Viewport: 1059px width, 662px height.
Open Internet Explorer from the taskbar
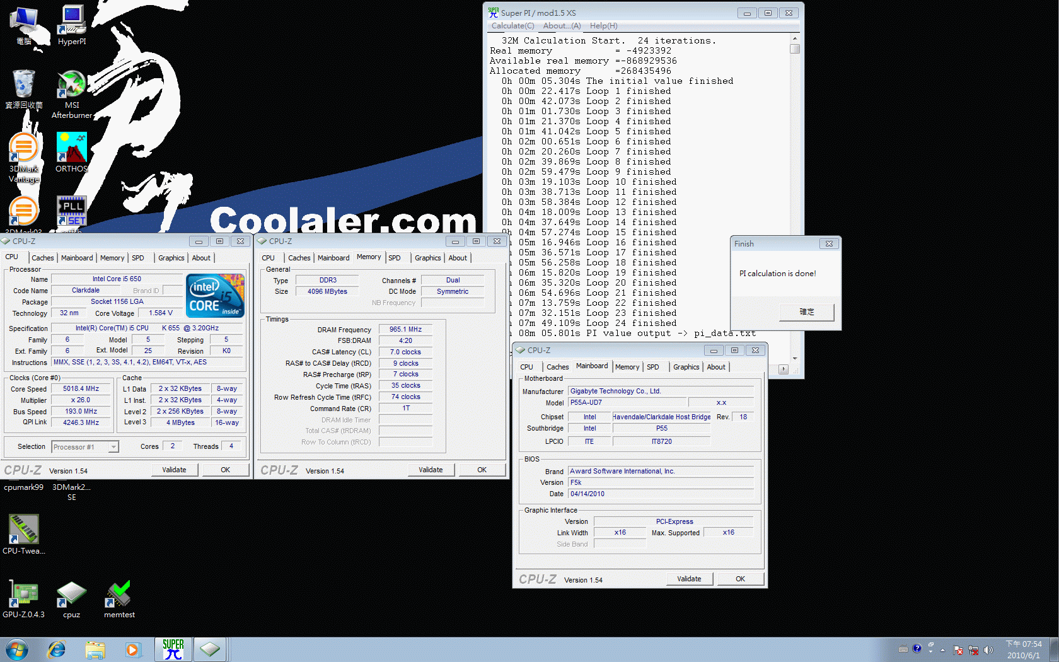(57, 649)
